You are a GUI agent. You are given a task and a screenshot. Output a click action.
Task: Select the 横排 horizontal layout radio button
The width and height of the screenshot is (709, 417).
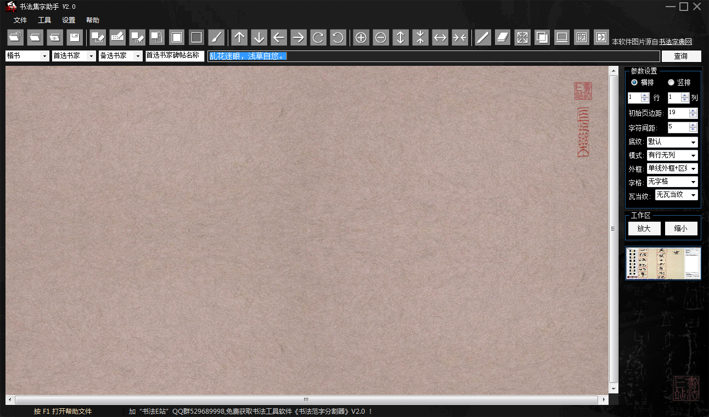(634, 82)
